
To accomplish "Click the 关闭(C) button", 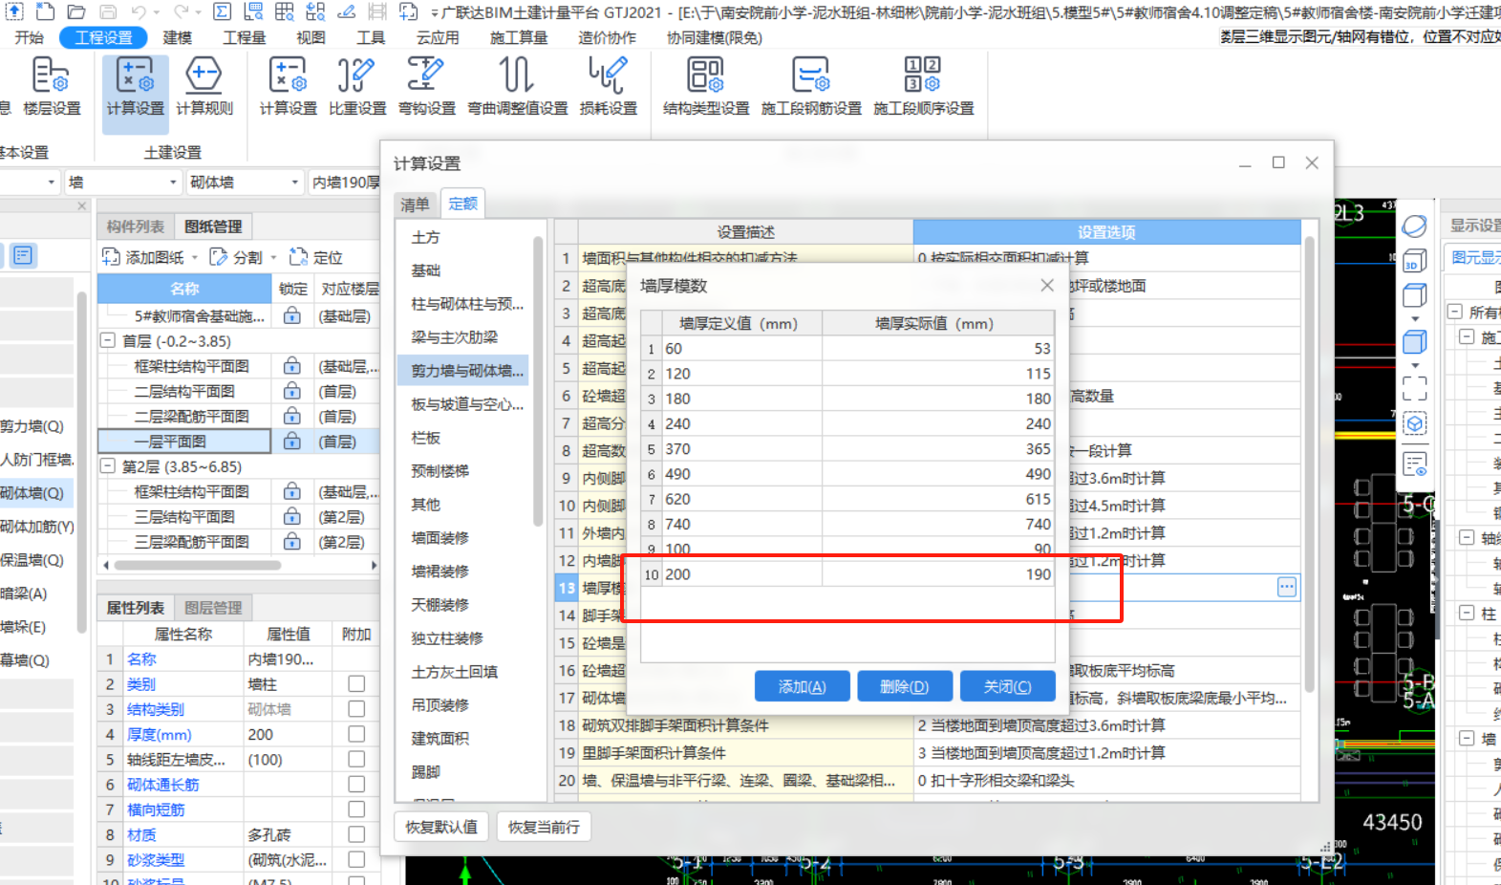I will pos(1008,686).
